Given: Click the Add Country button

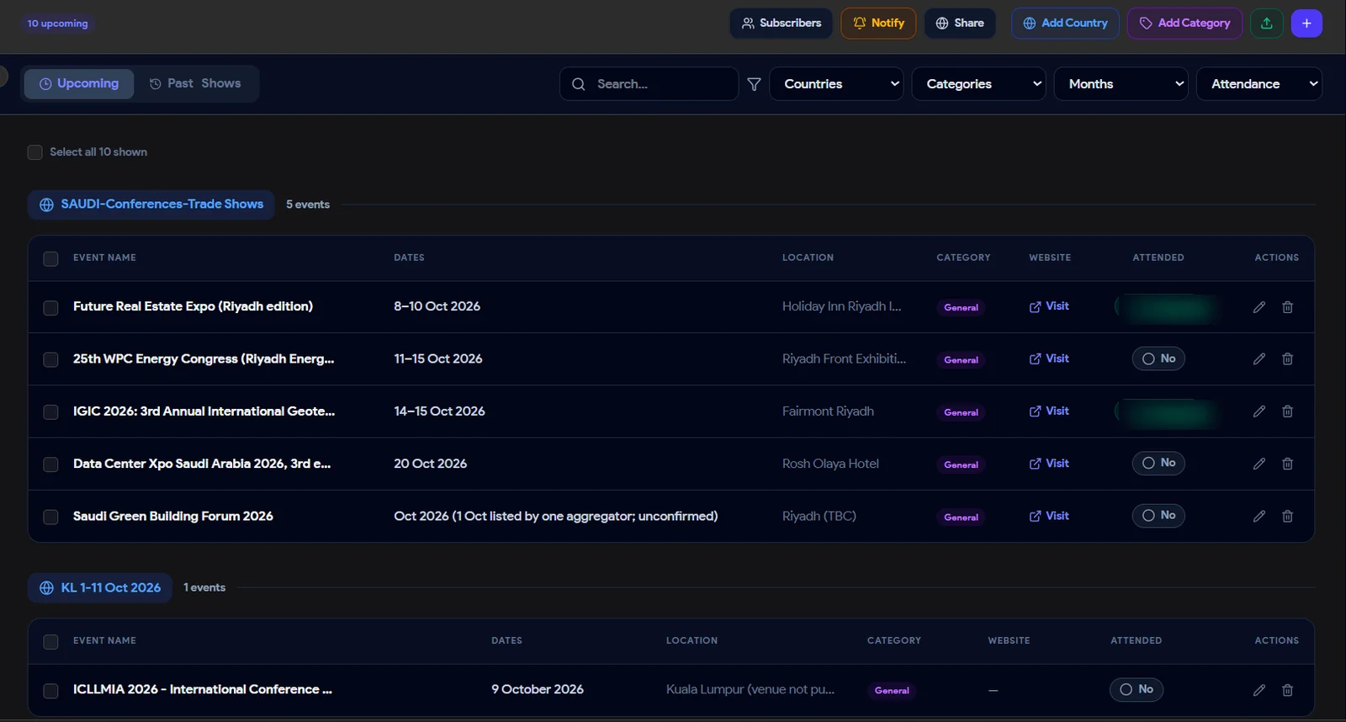Looking at the screenshot, I should [x=1065, y=24].
